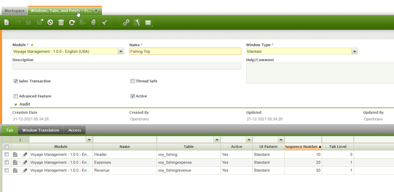Click the refresh toolbar icon
This screenshot has width=394, height=192.
[x=72, y=22]
